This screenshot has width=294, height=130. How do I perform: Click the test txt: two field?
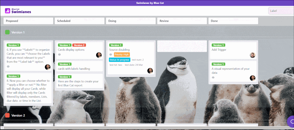(x=116, y=65)
